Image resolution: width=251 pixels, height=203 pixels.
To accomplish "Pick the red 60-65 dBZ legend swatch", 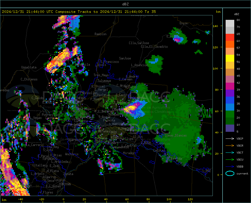I will tap(230, 37).
